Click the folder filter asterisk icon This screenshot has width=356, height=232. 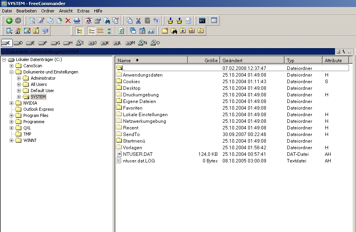tap(183, 31)
